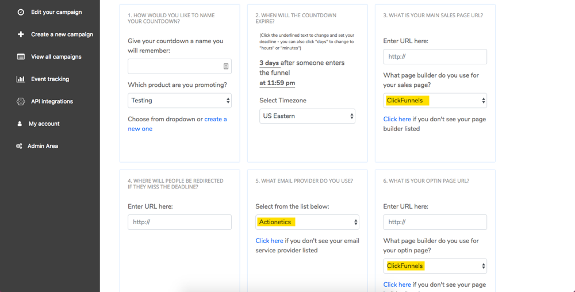575x292 pixels.
Task: Open Event tracking section
Action: pyautogui.click(x=50, y=79)
